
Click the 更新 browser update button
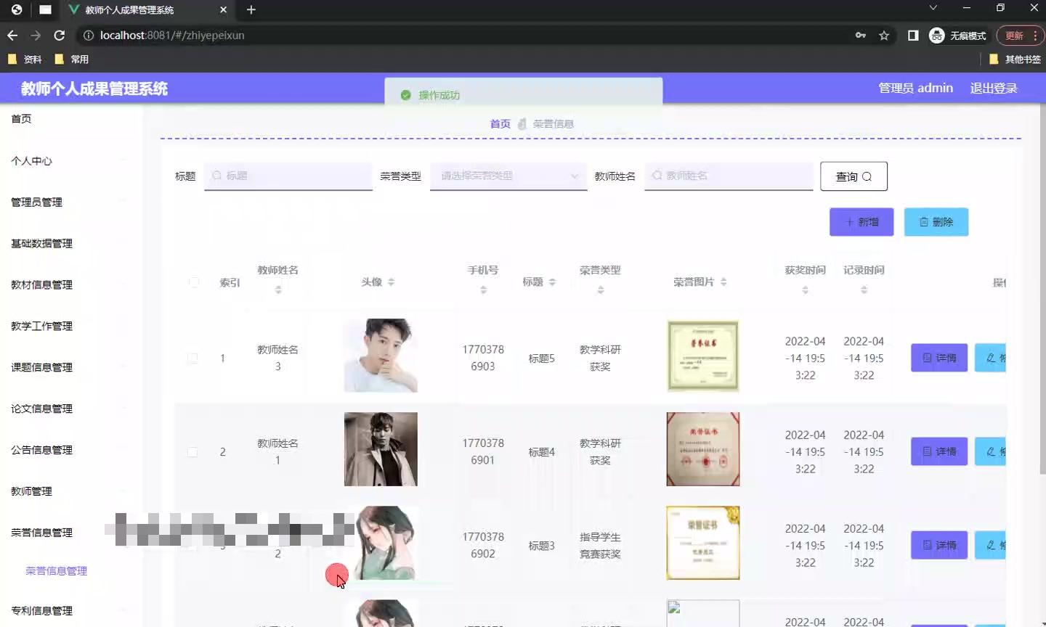point(1020,36)
